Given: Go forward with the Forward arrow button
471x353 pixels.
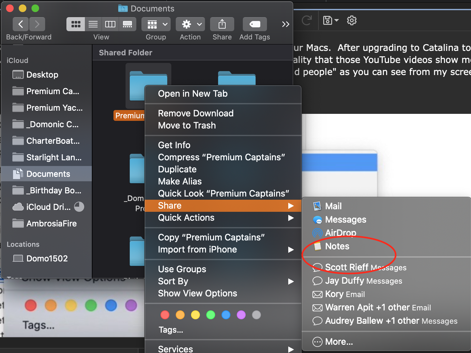Looking at the screenshot, I should 37,24.
